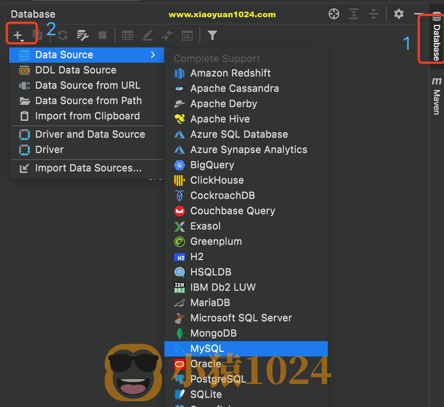Expand the Data Source submenu arrow
444x407 pixels.
coord(153,55)
